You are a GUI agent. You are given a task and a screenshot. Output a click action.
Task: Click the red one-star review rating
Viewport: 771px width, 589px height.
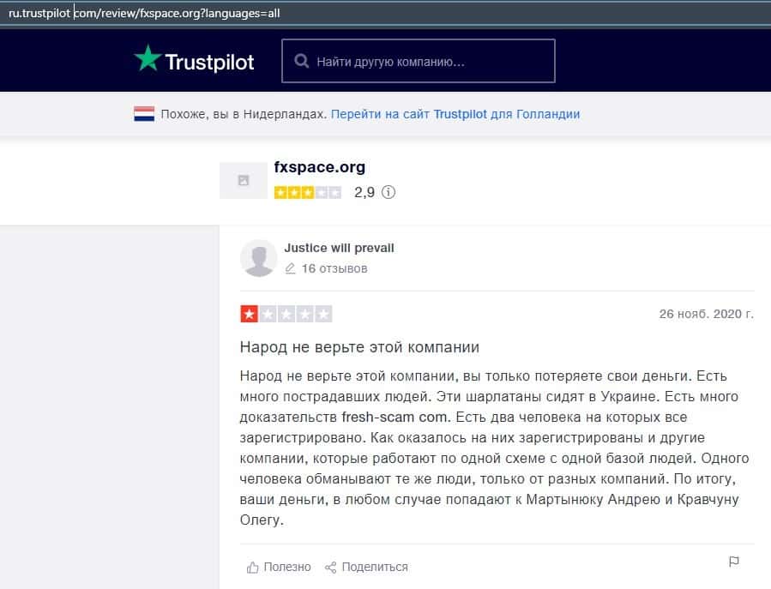click(x=286, y=315)
